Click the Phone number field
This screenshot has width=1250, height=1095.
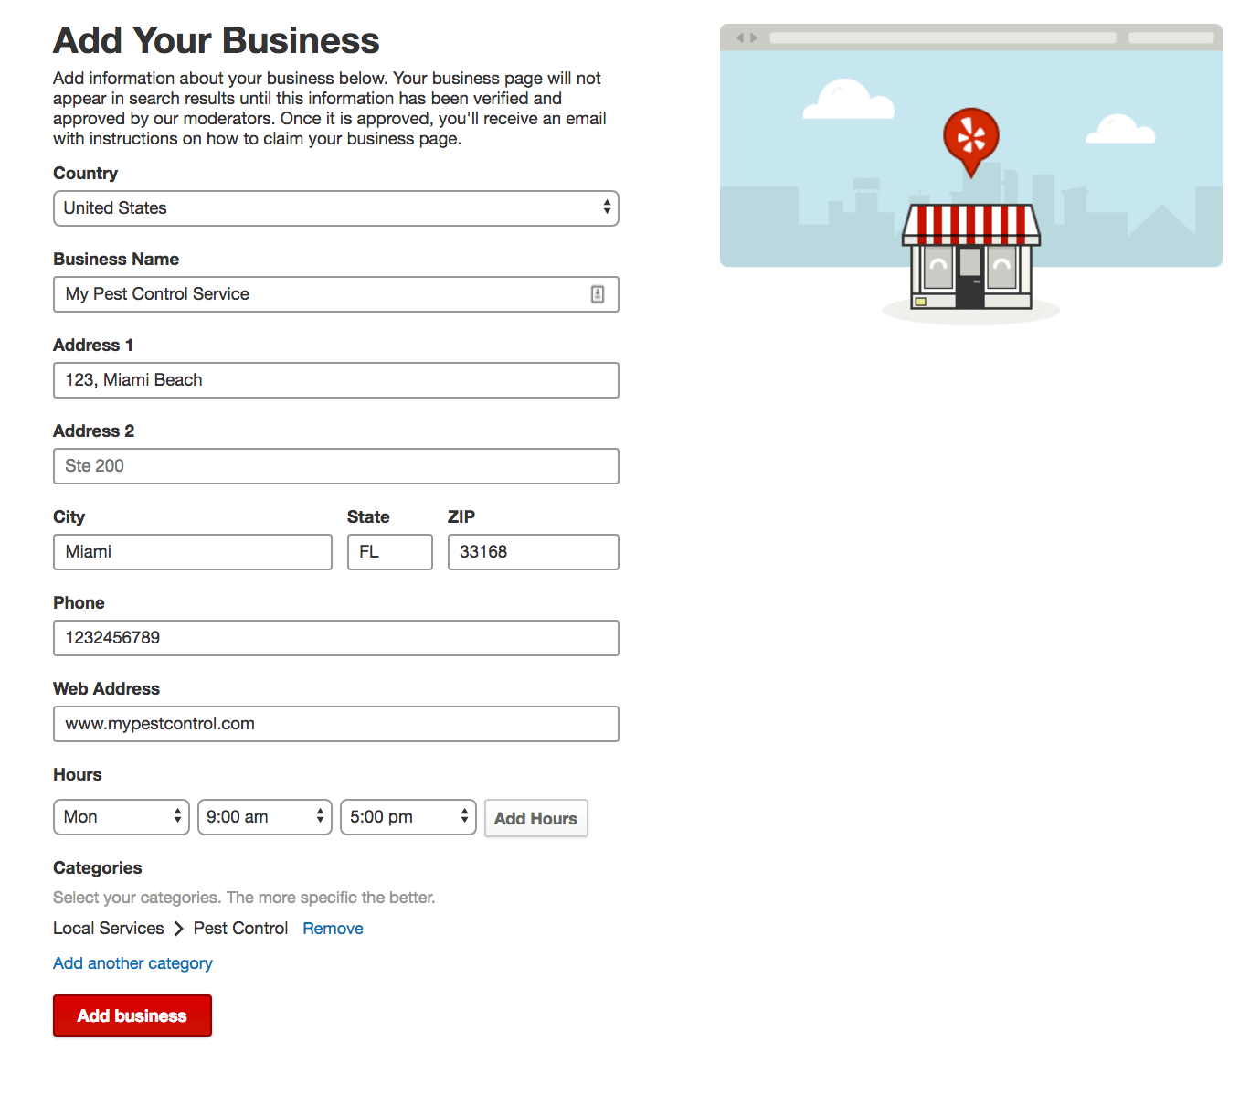click(x=336, y=638)
